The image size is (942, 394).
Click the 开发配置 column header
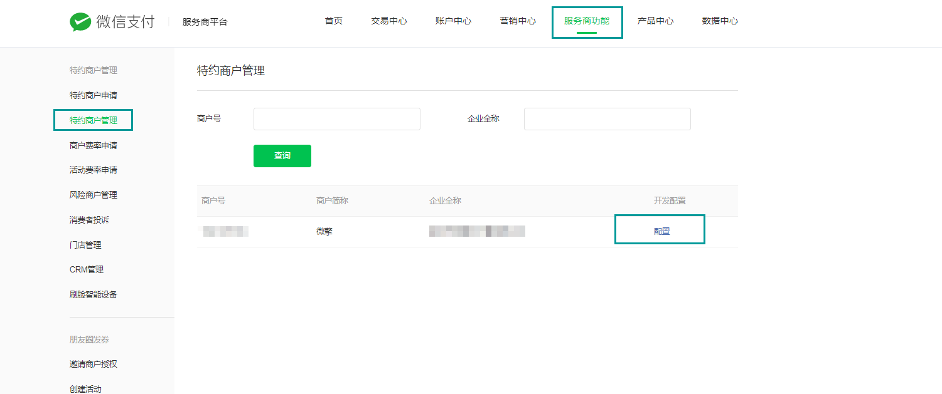coord(670,200)
